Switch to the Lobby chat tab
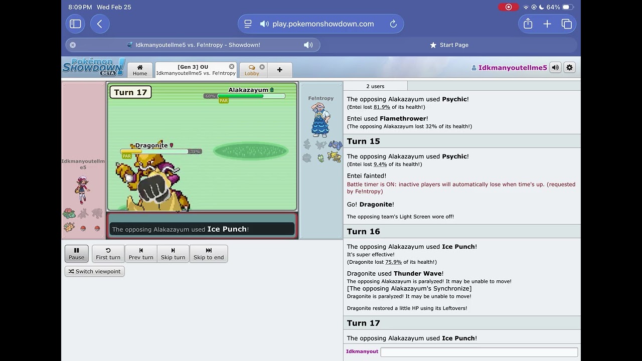The image size is (642, 361). point(252,70)
